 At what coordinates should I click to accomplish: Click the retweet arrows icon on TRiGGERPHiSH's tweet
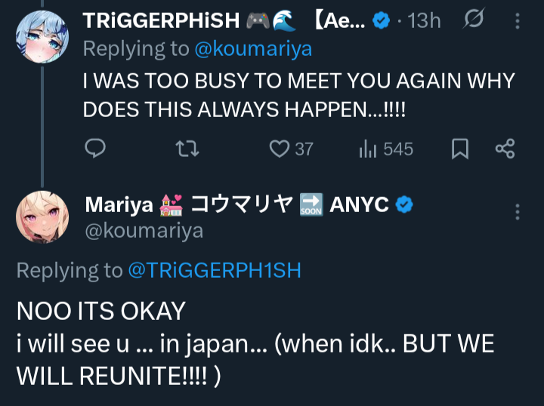pos(187,149)
